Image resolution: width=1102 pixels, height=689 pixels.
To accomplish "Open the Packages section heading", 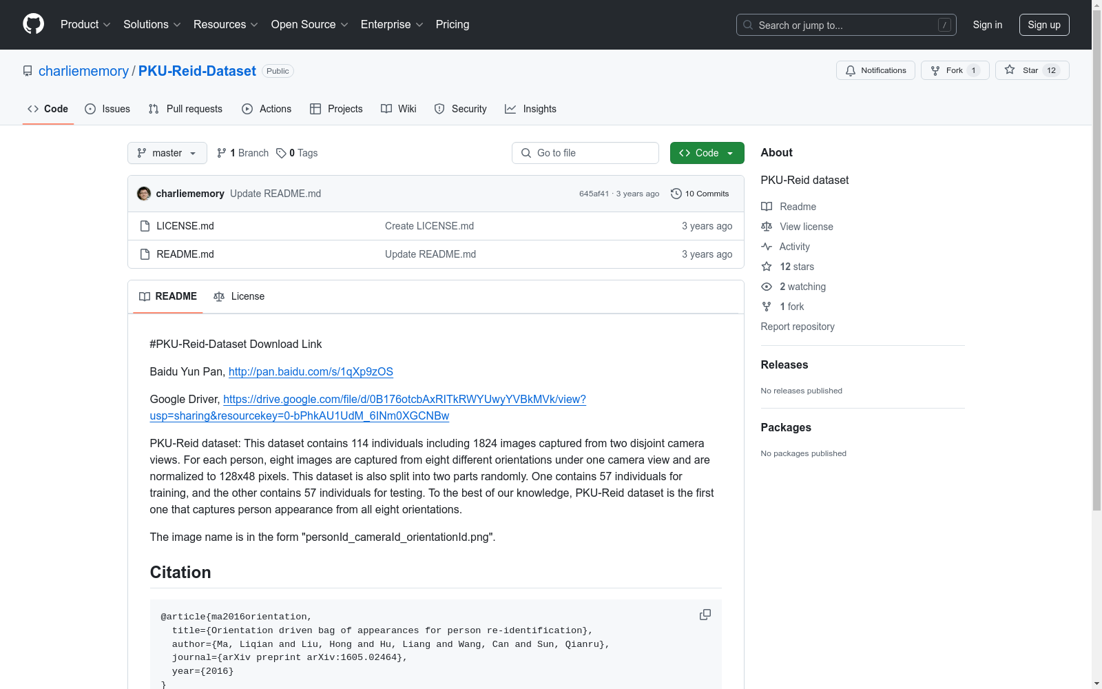I will coord(786,428).
